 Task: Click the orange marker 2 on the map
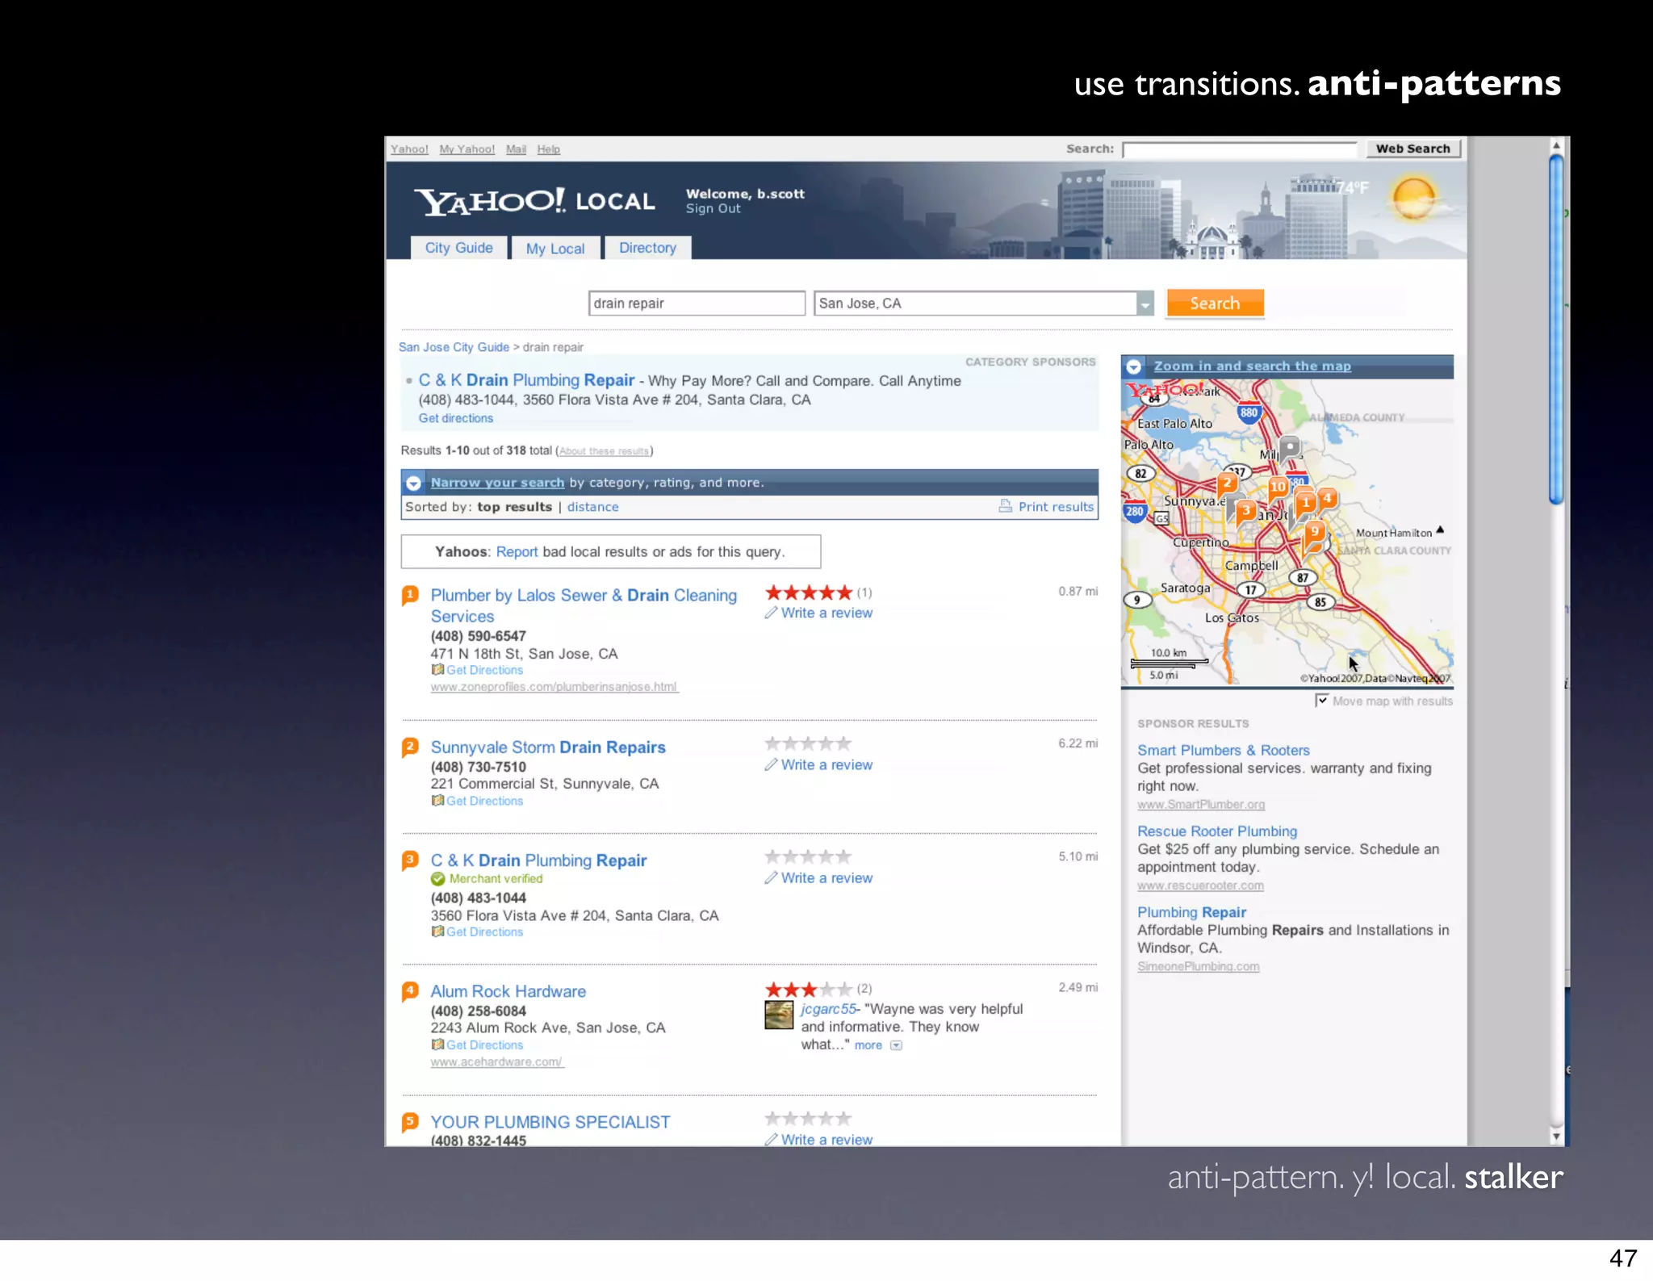(1227, 484)
